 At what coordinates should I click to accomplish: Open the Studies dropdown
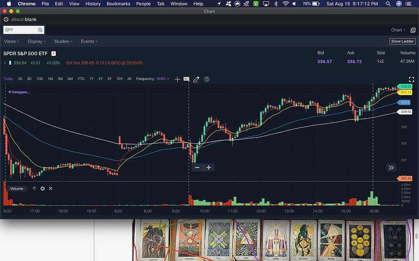(63, 41)
